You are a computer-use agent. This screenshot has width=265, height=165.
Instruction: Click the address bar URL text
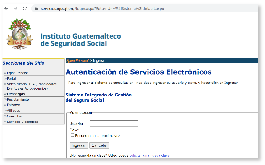tap(102, 9)
